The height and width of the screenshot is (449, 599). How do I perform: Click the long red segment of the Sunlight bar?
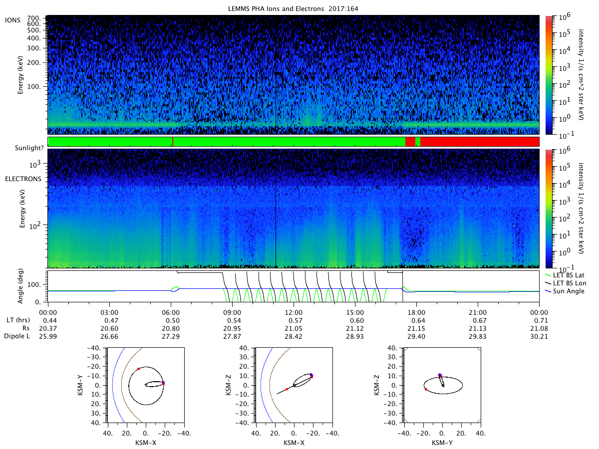(480, 142)
